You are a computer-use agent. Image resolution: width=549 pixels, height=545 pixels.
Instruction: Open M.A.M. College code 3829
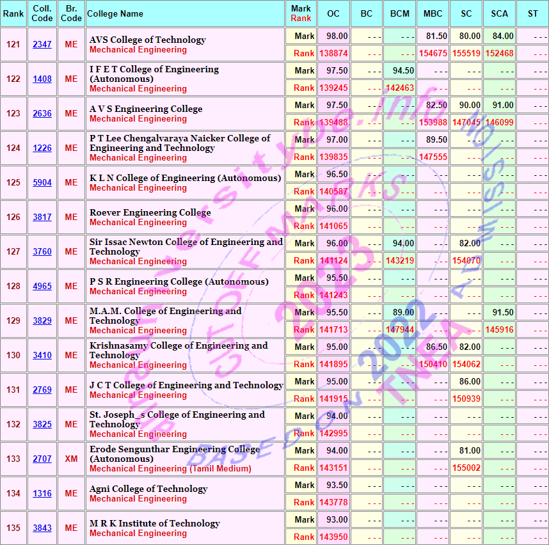pos(42,321)
